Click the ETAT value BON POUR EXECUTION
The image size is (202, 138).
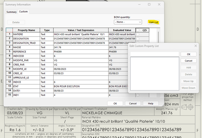tap(81, 87)
